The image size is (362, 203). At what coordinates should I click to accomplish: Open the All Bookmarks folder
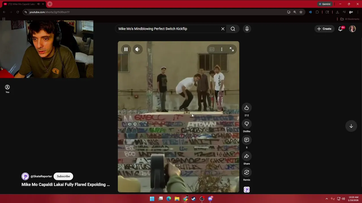350,19
